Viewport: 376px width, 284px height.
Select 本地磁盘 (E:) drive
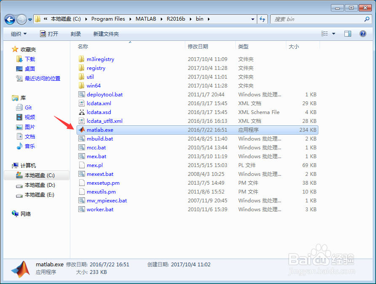pos(40,195)
